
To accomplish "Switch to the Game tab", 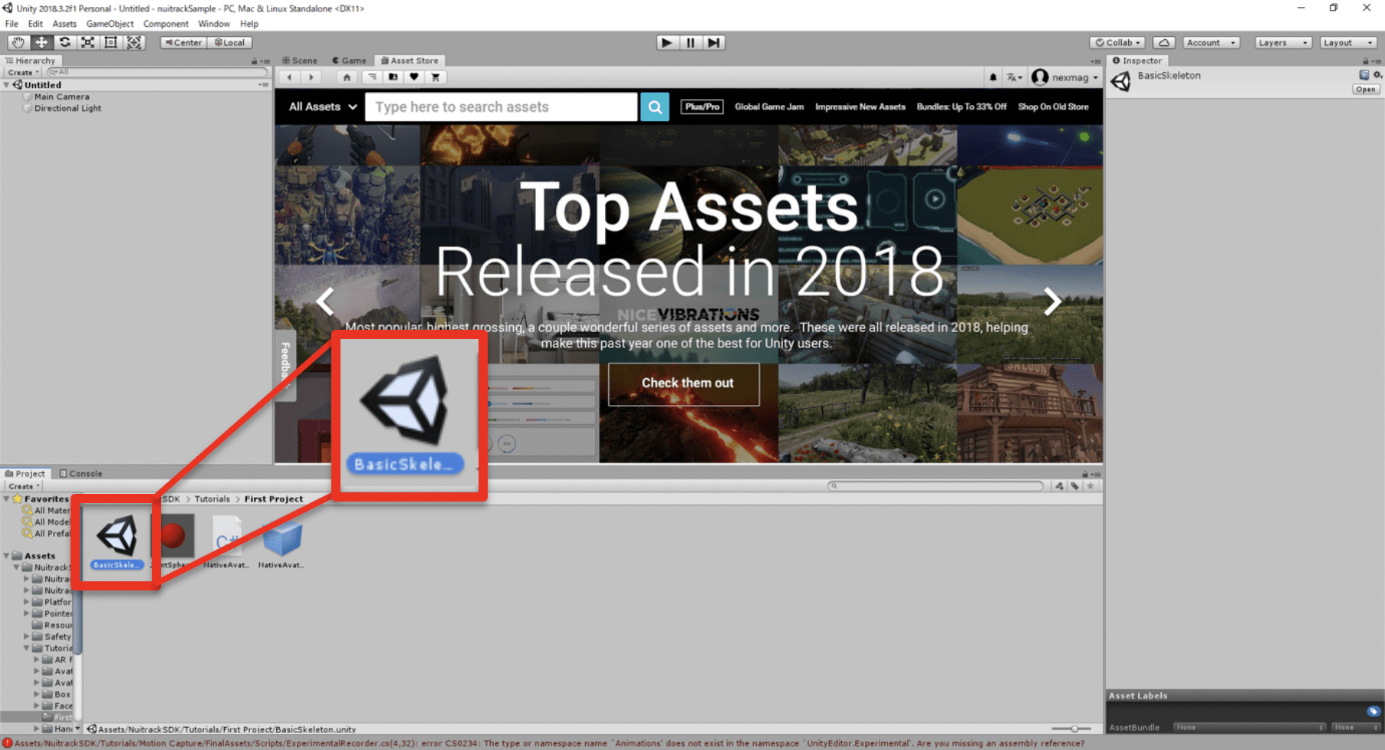I will (x=349, y=61).
